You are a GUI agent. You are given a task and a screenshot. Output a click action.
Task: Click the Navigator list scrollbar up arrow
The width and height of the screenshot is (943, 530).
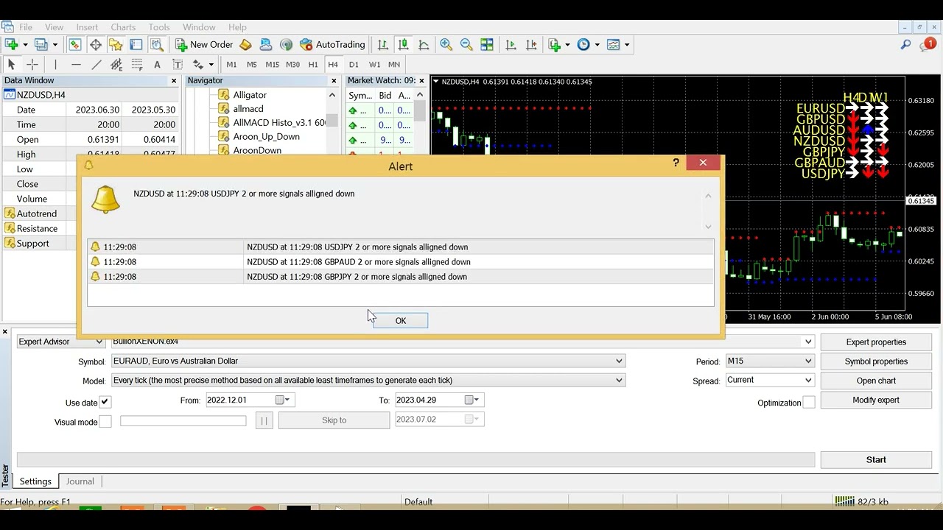[332, 95]
